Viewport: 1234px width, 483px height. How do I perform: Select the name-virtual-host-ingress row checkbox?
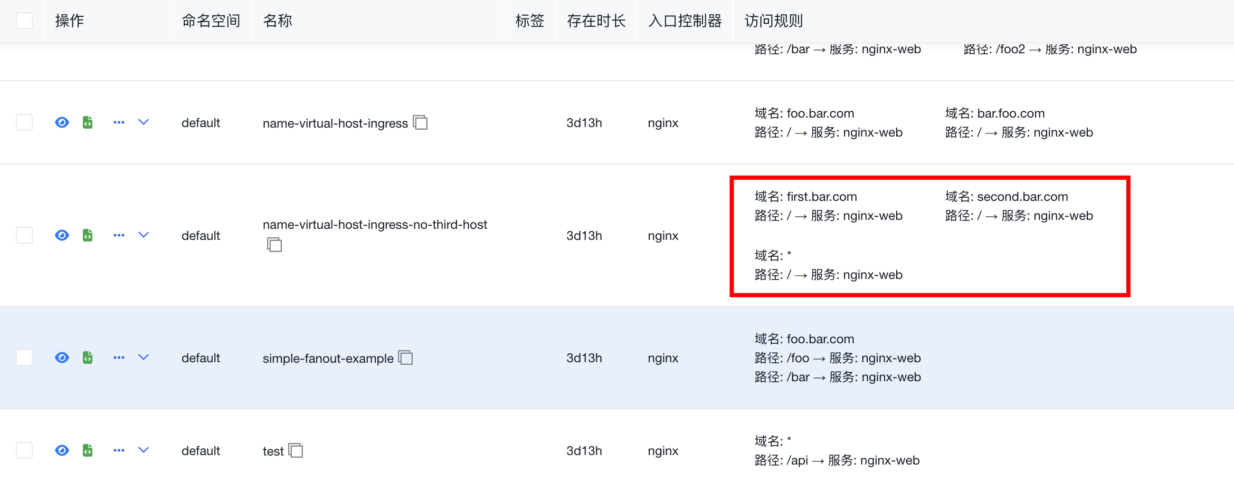pyautogui.click(x=24, y=122)
